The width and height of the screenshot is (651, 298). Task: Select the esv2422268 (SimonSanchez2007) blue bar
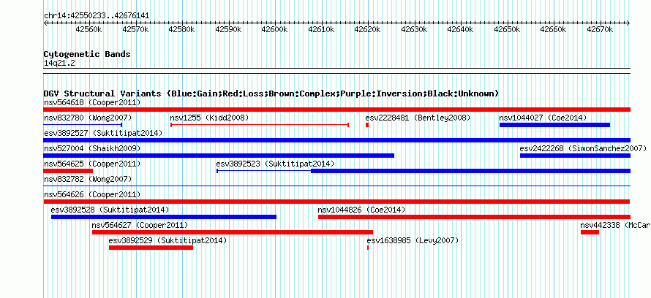[x=575, y=156]
